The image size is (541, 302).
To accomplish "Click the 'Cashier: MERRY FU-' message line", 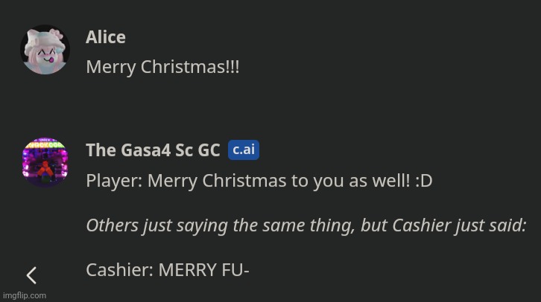I will pos(168,270).
